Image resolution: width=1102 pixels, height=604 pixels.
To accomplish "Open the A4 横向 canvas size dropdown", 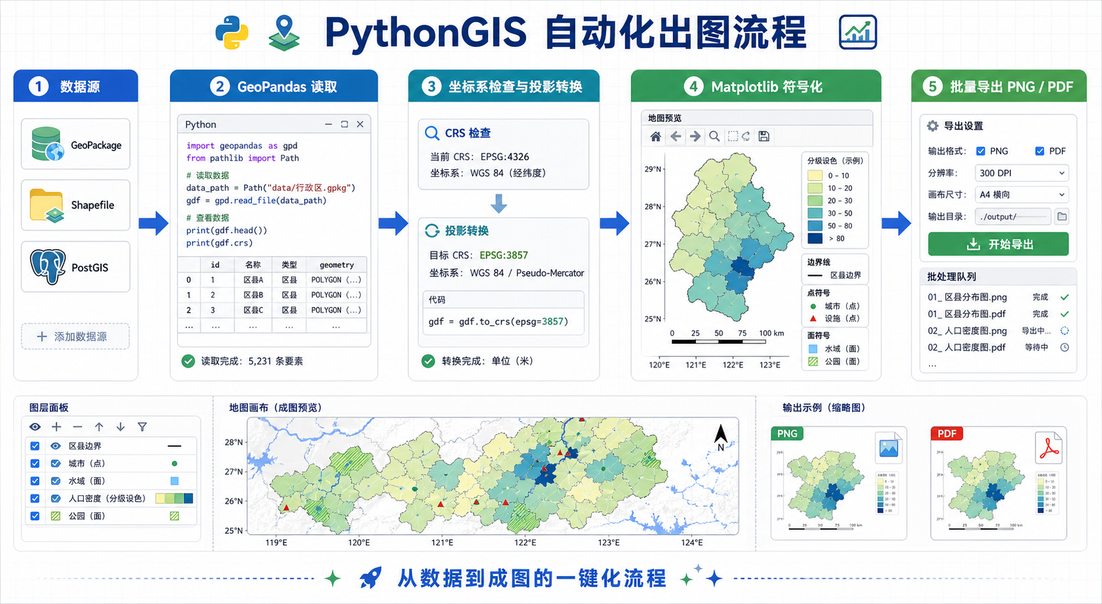I will [1022, 194].
